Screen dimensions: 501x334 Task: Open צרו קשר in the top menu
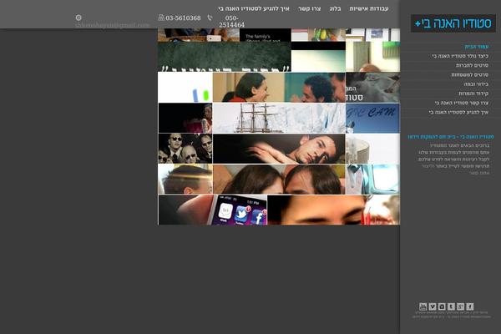(x=309, y=8)
